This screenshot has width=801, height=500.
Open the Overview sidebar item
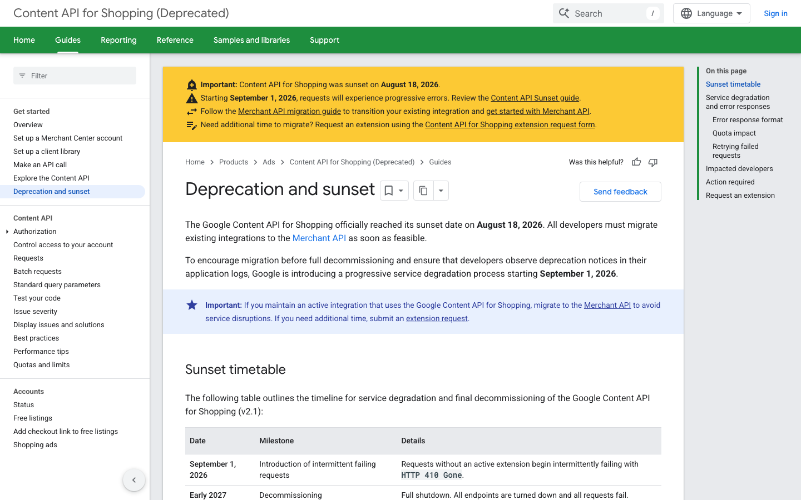(28, 125)
